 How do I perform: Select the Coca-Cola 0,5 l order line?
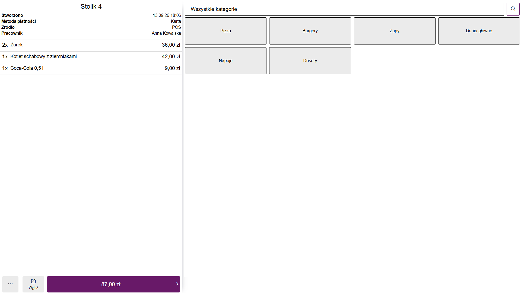(x=91, y=69)
